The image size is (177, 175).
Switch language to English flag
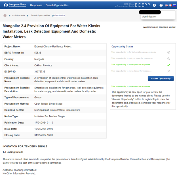tap(167, 5)
